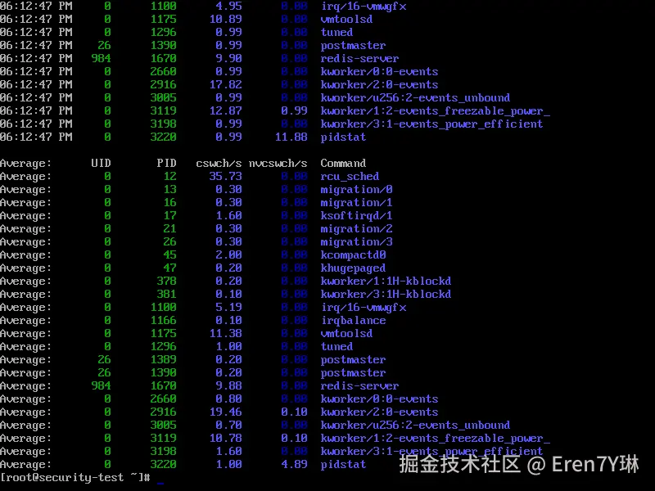Screen dimensions: 655x491
Task: Select the 35.73 cswch/s value
Action: (x=225, y=176)
